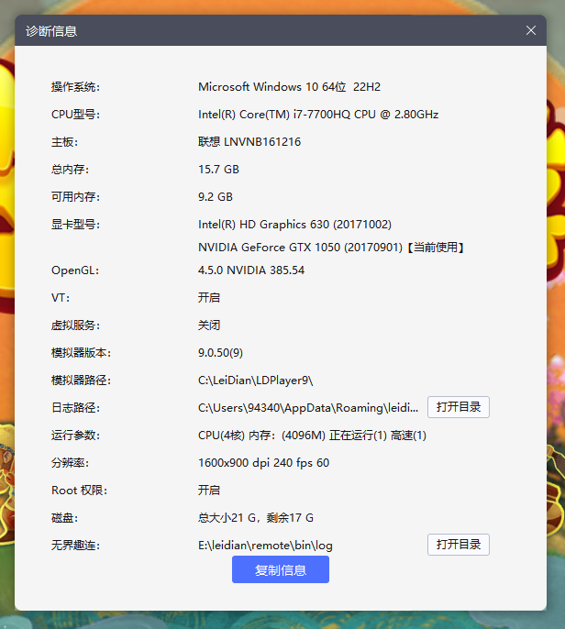Select the Microsoft Windows 10 operating system value

(x=289, y=87)
